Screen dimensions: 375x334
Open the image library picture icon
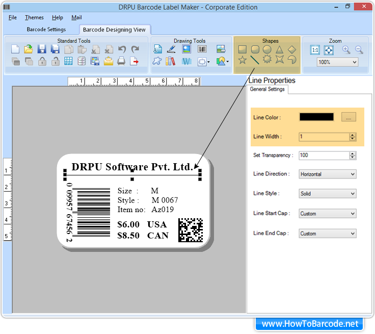pos(221,49)
